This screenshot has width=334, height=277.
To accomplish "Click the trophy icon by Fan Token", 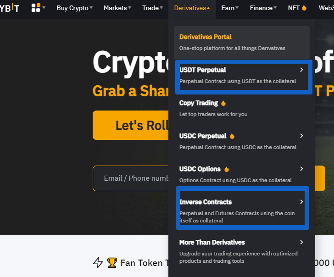I will (x=112, y=263).
